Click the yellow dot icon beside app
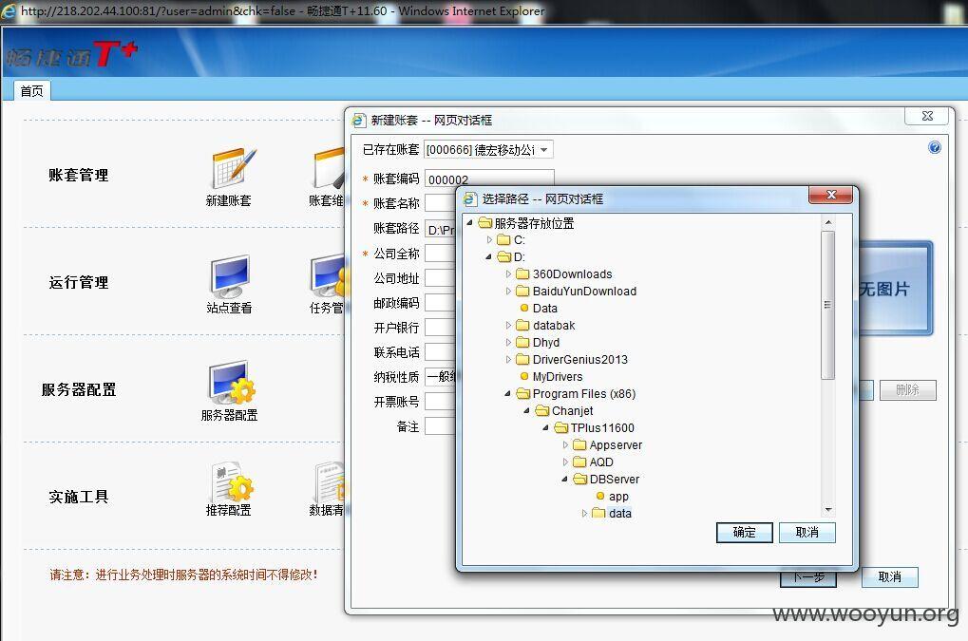The height and width of the screenshot is (641, 968). click(600, 496)
